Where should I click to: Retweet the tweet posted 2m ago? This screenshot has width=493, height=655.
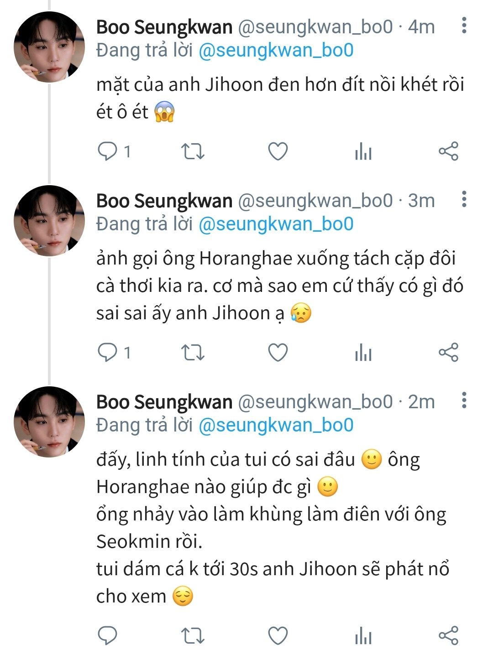point(193,635)
